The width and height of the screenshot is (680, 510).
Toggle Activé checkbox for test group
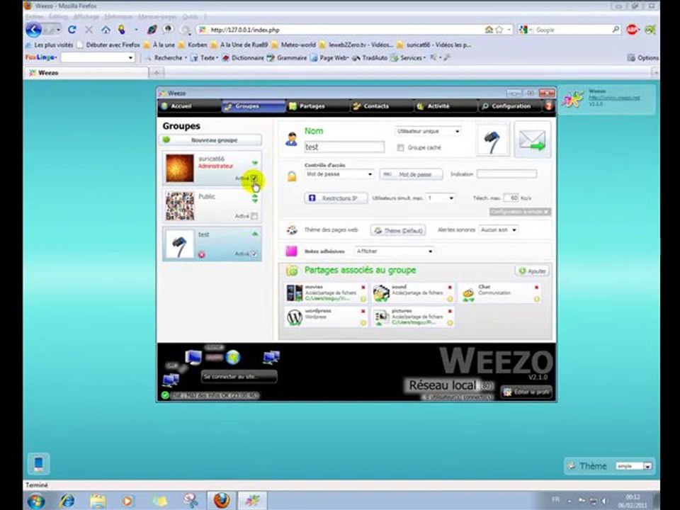tap(254, 254)
